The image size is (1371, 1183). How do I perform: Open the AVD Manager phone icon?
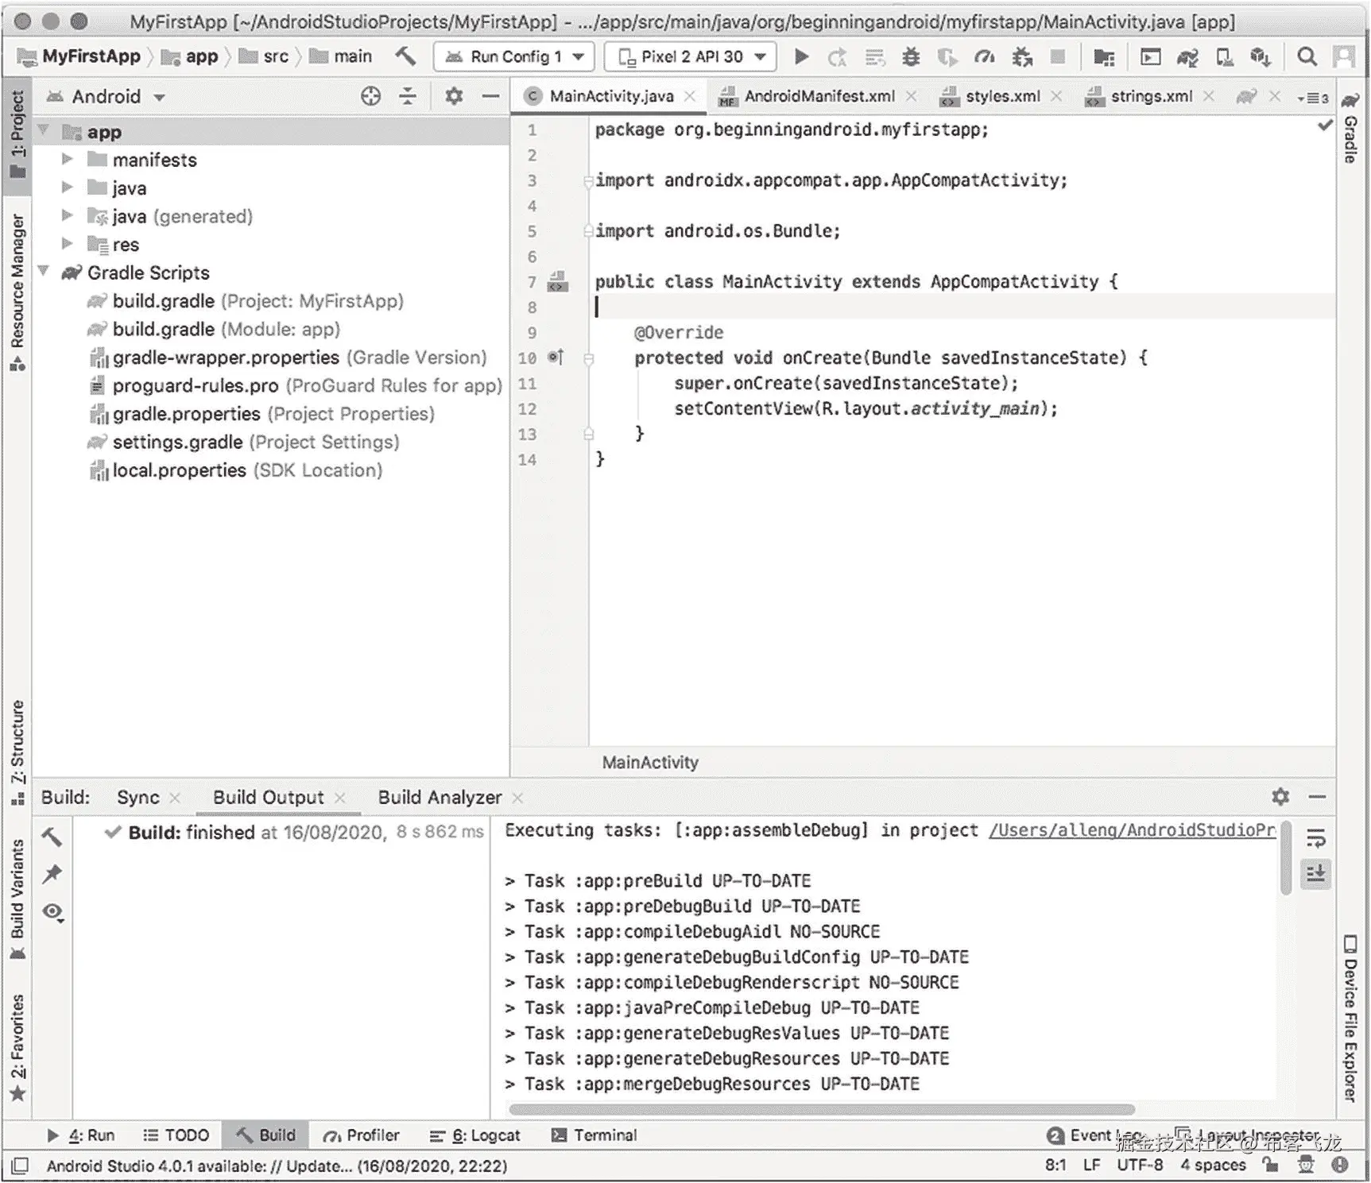(1225, 56)
